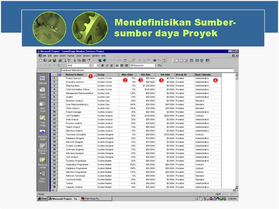Click the horizontal scrollbar left arrow
Image resolution: width=279 pixels, height=209 pixels.
[x=52, y=190]
